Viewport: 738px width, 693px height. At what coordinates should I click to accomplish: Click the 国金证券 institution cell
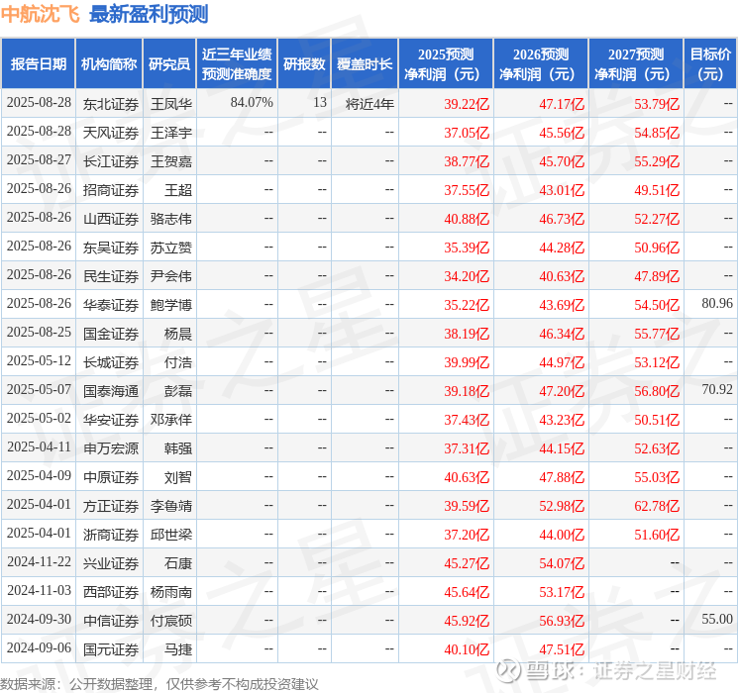coord(111,334)
